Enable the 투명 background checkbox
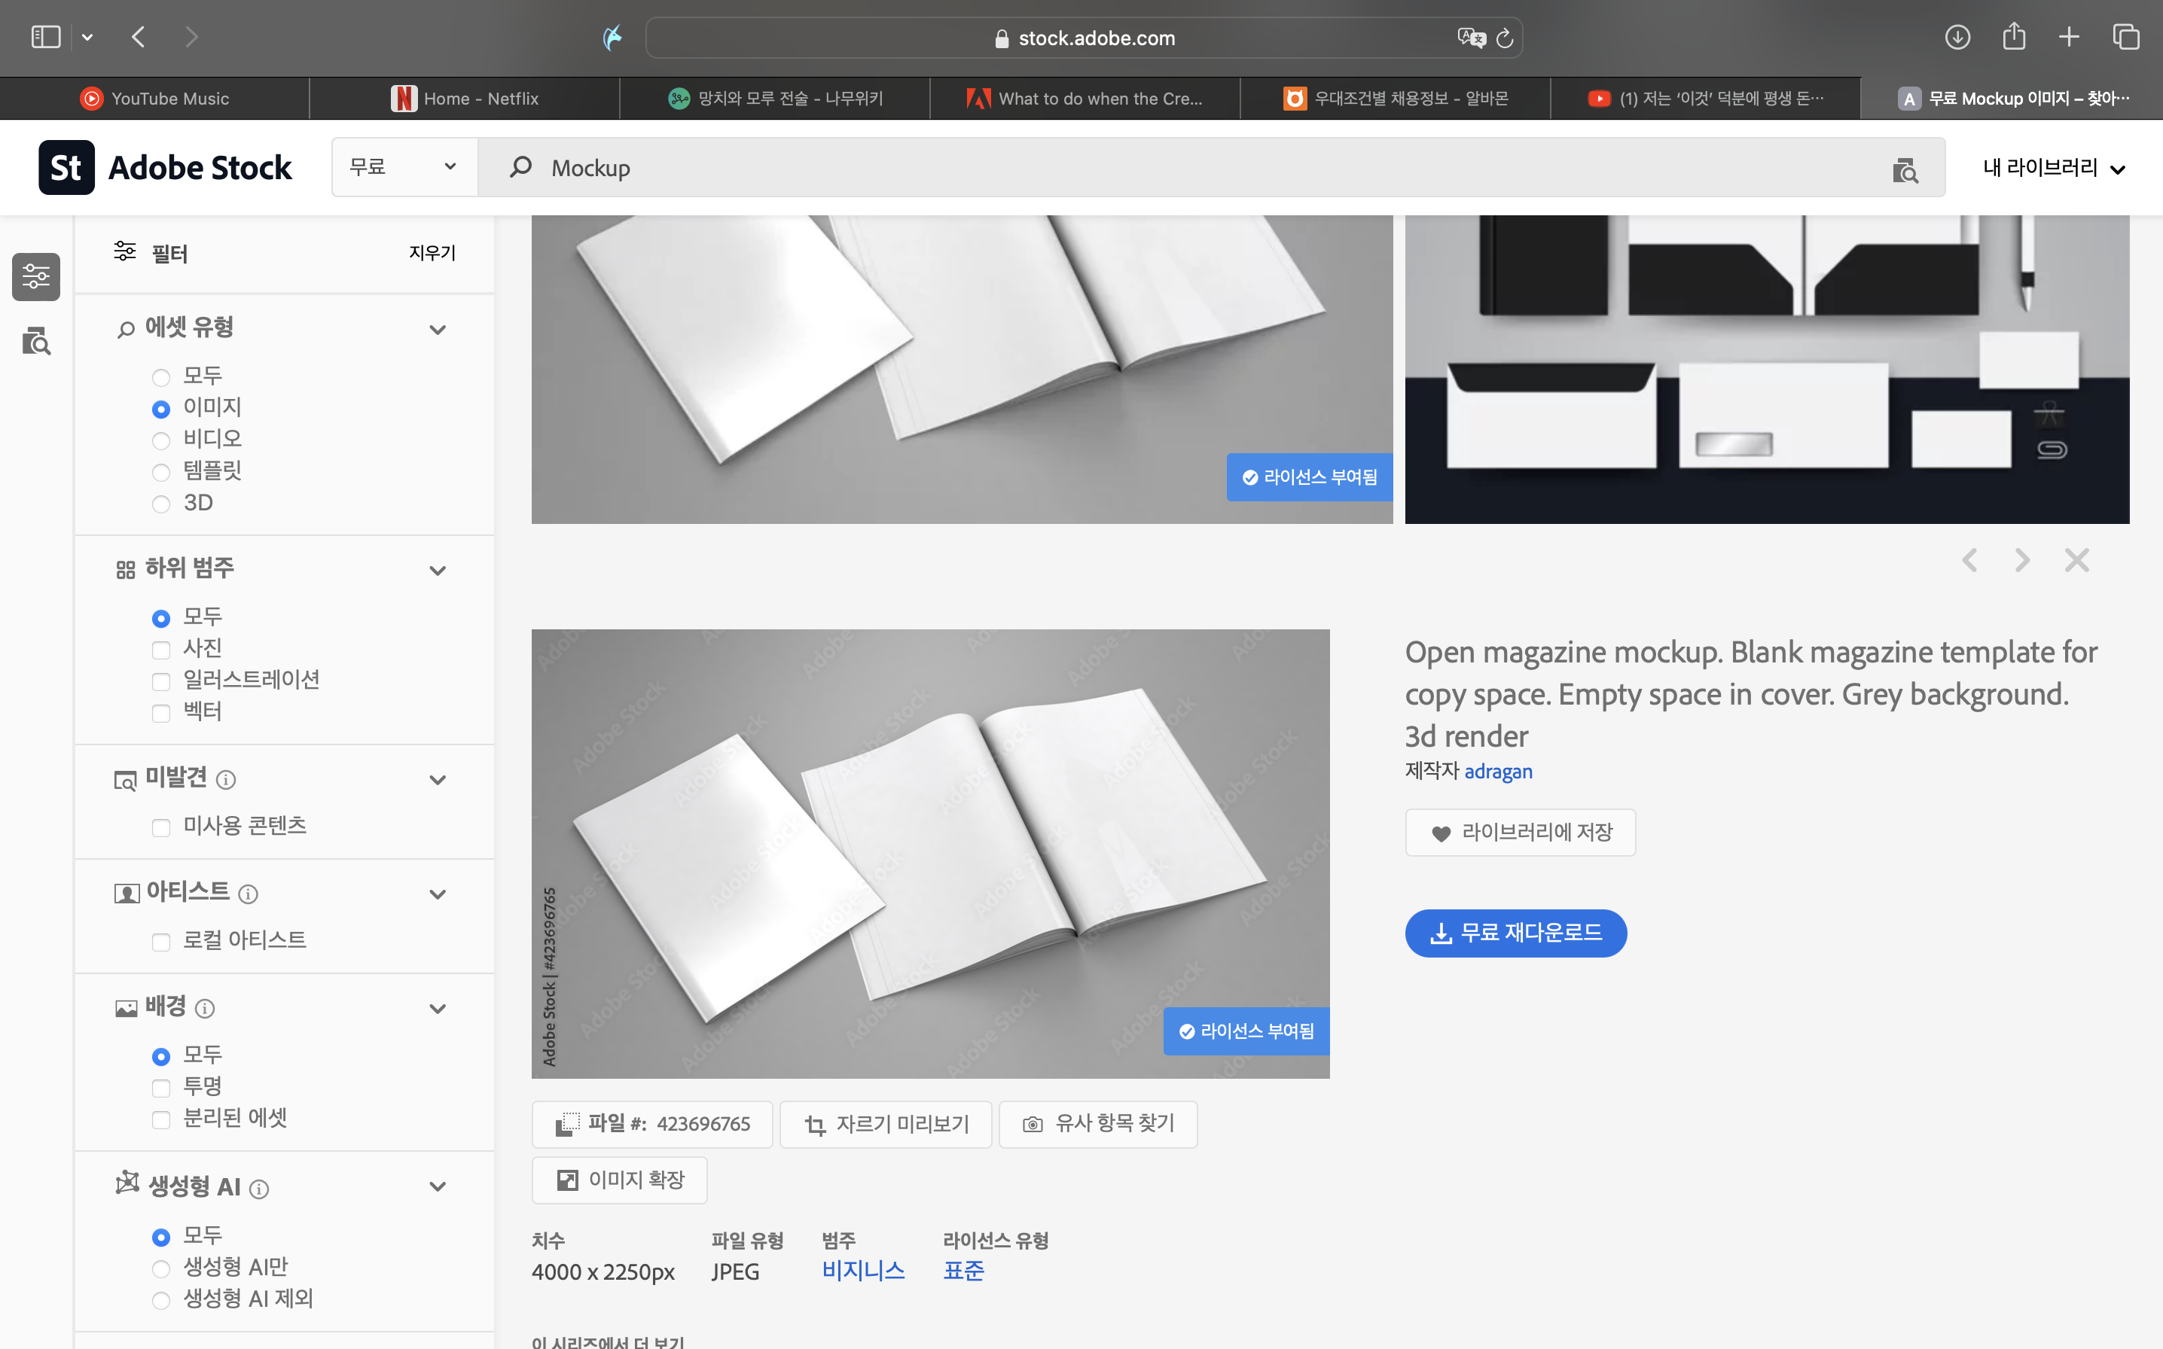 click(160, 1088)
